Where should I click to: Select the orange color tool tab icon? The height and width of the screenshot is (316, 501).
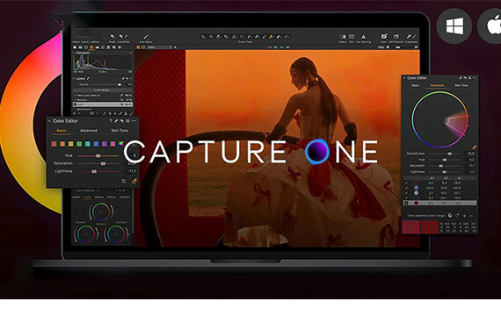[x=91, y=47]
